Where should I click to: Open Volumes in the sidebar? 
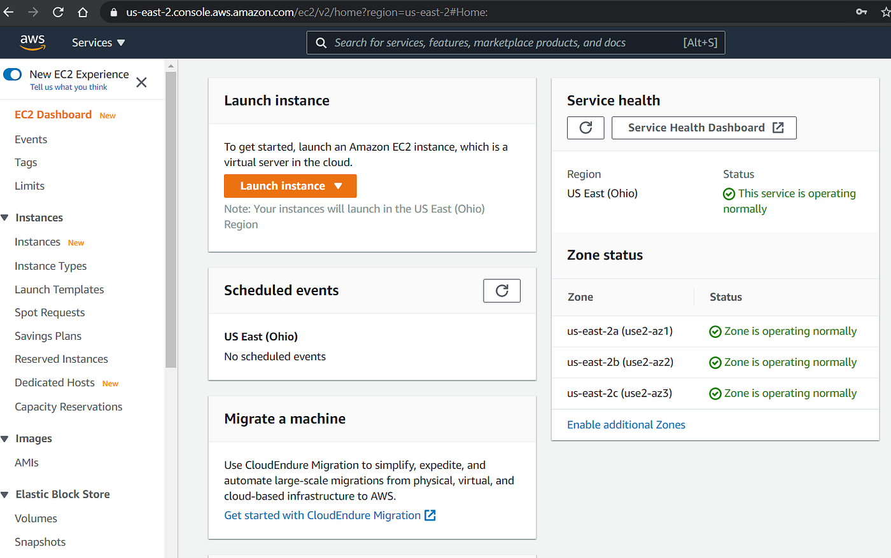point(36,519)
